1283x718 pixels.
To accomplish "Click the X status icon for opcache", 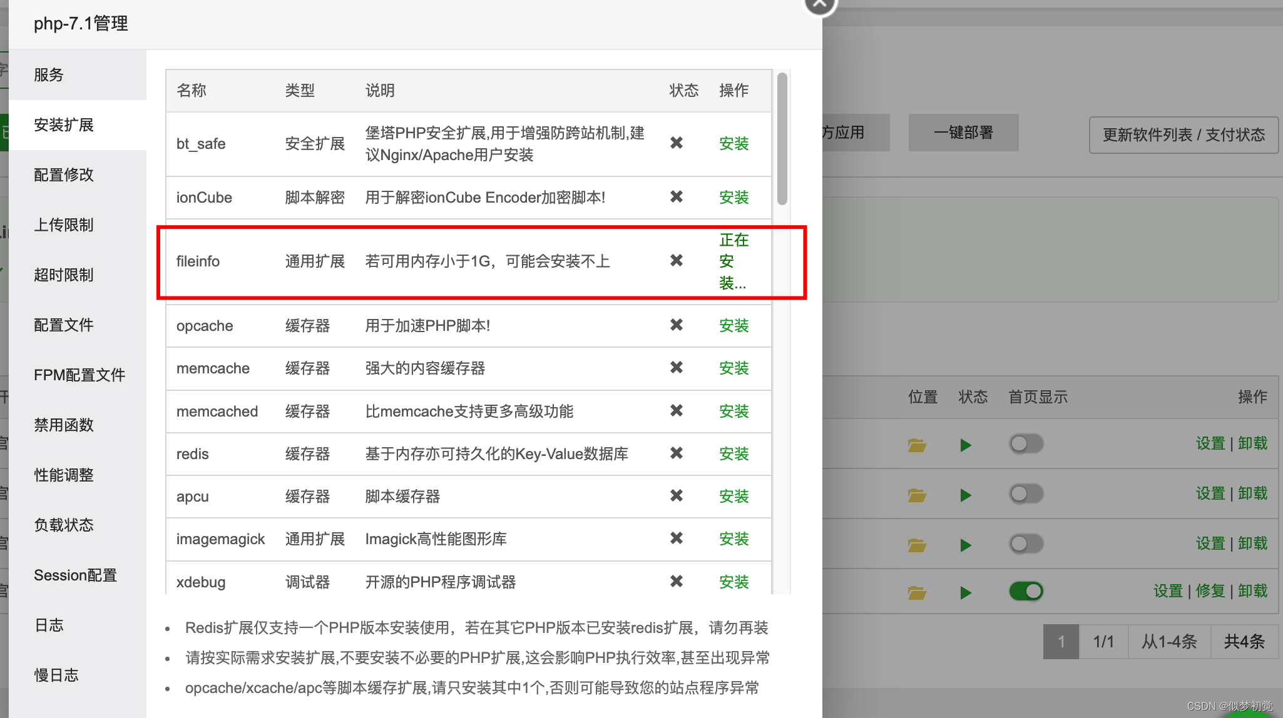I will click(676, 325).
